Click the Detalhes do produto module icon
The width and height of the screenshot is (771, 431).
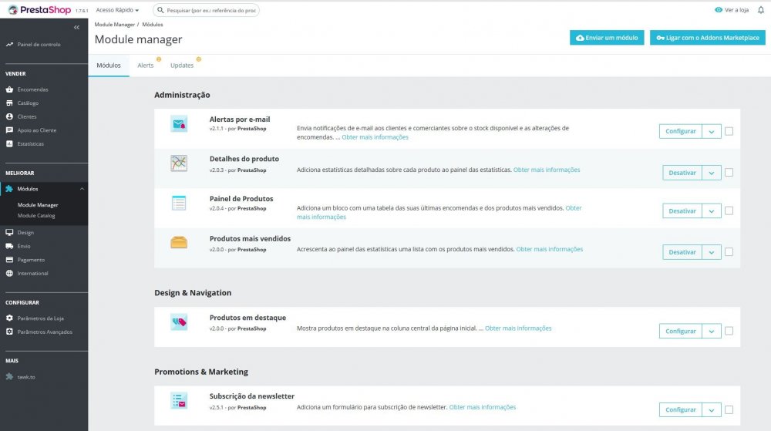coord(179,163)
